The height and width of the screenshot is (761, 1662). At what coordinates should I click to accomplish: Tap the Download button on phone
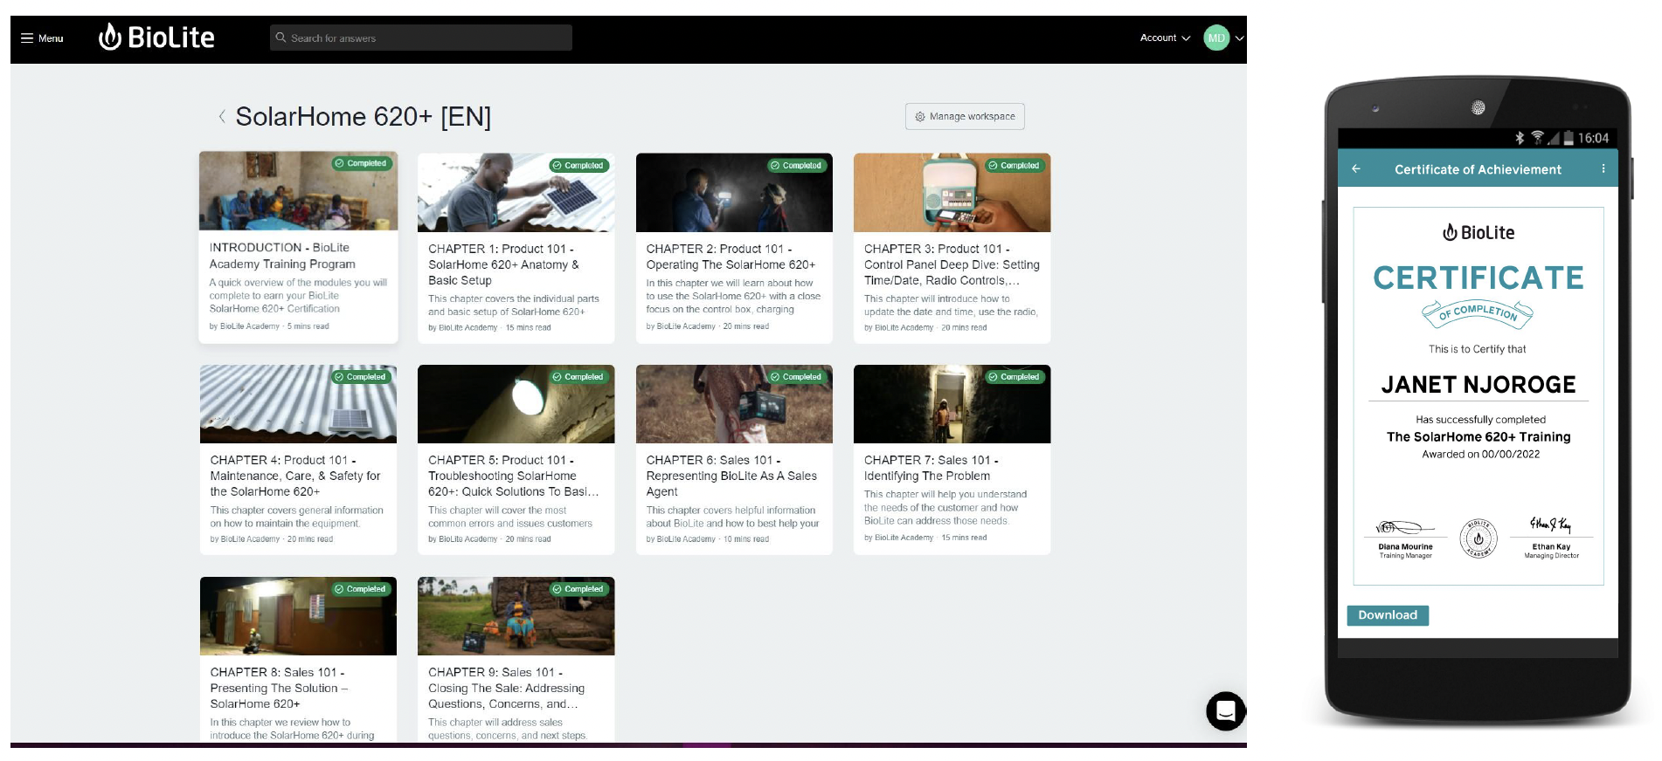click(x=1388, y=615)
